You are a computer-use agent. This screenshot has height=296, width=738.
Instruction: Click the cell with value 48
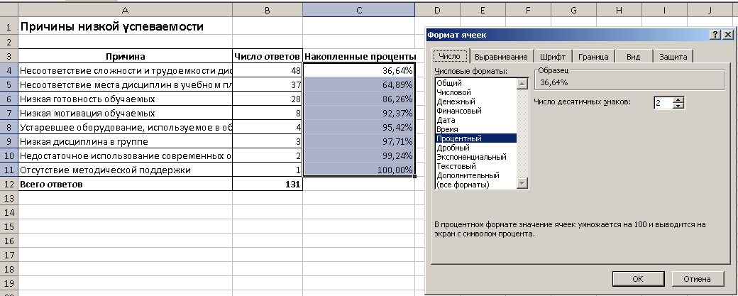coord(268,70)
